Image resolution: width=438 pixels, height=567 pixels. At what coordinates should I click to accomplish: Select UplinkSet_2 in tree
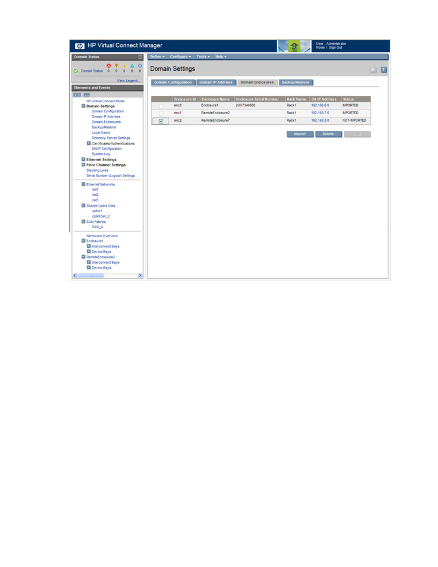coord(101,216)
